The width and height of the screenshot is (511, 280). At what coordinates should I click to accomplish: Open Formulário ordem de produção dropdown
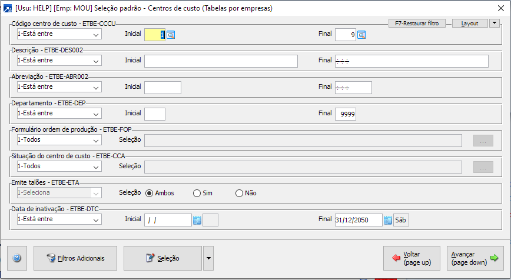59,139
